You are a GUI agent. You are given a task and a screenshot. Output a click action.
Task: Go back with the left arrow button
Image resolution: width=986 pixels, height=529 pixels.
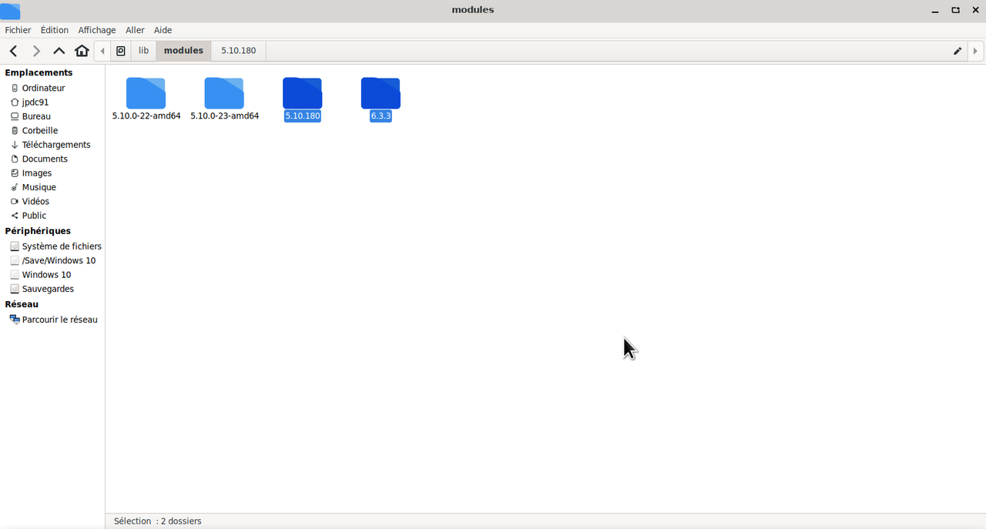(x=13, y=51)
